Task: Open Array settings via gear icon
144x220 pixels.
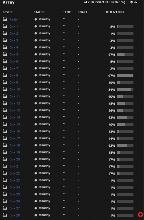Action: [131, 2]
